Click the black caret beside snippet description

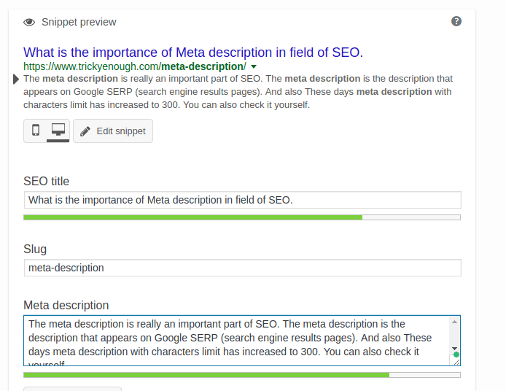[x=17, y=79]
